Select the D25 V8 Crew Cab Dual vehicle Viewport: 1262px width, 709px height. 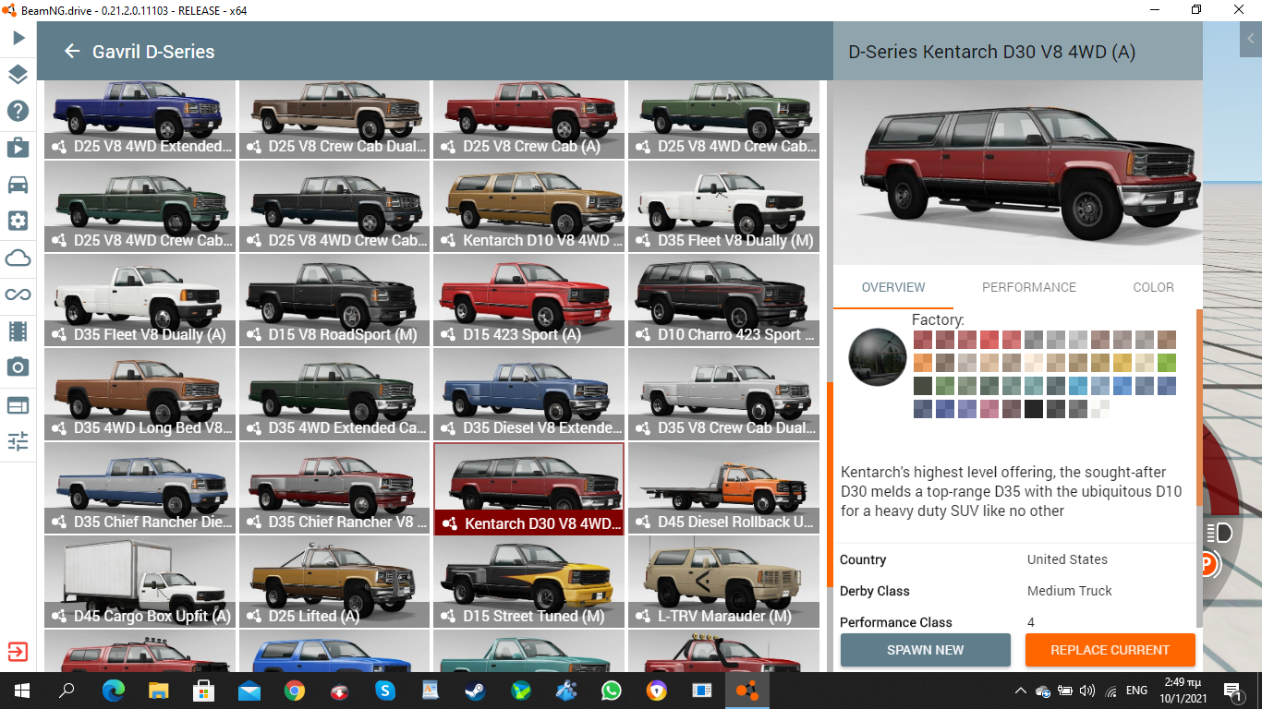tap(334, 119)
